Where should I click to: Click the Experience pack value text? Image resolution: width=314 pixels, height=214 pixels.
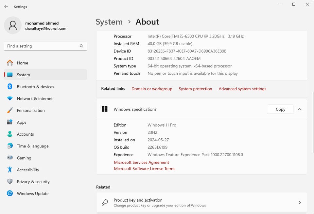(x=195, y=155)
